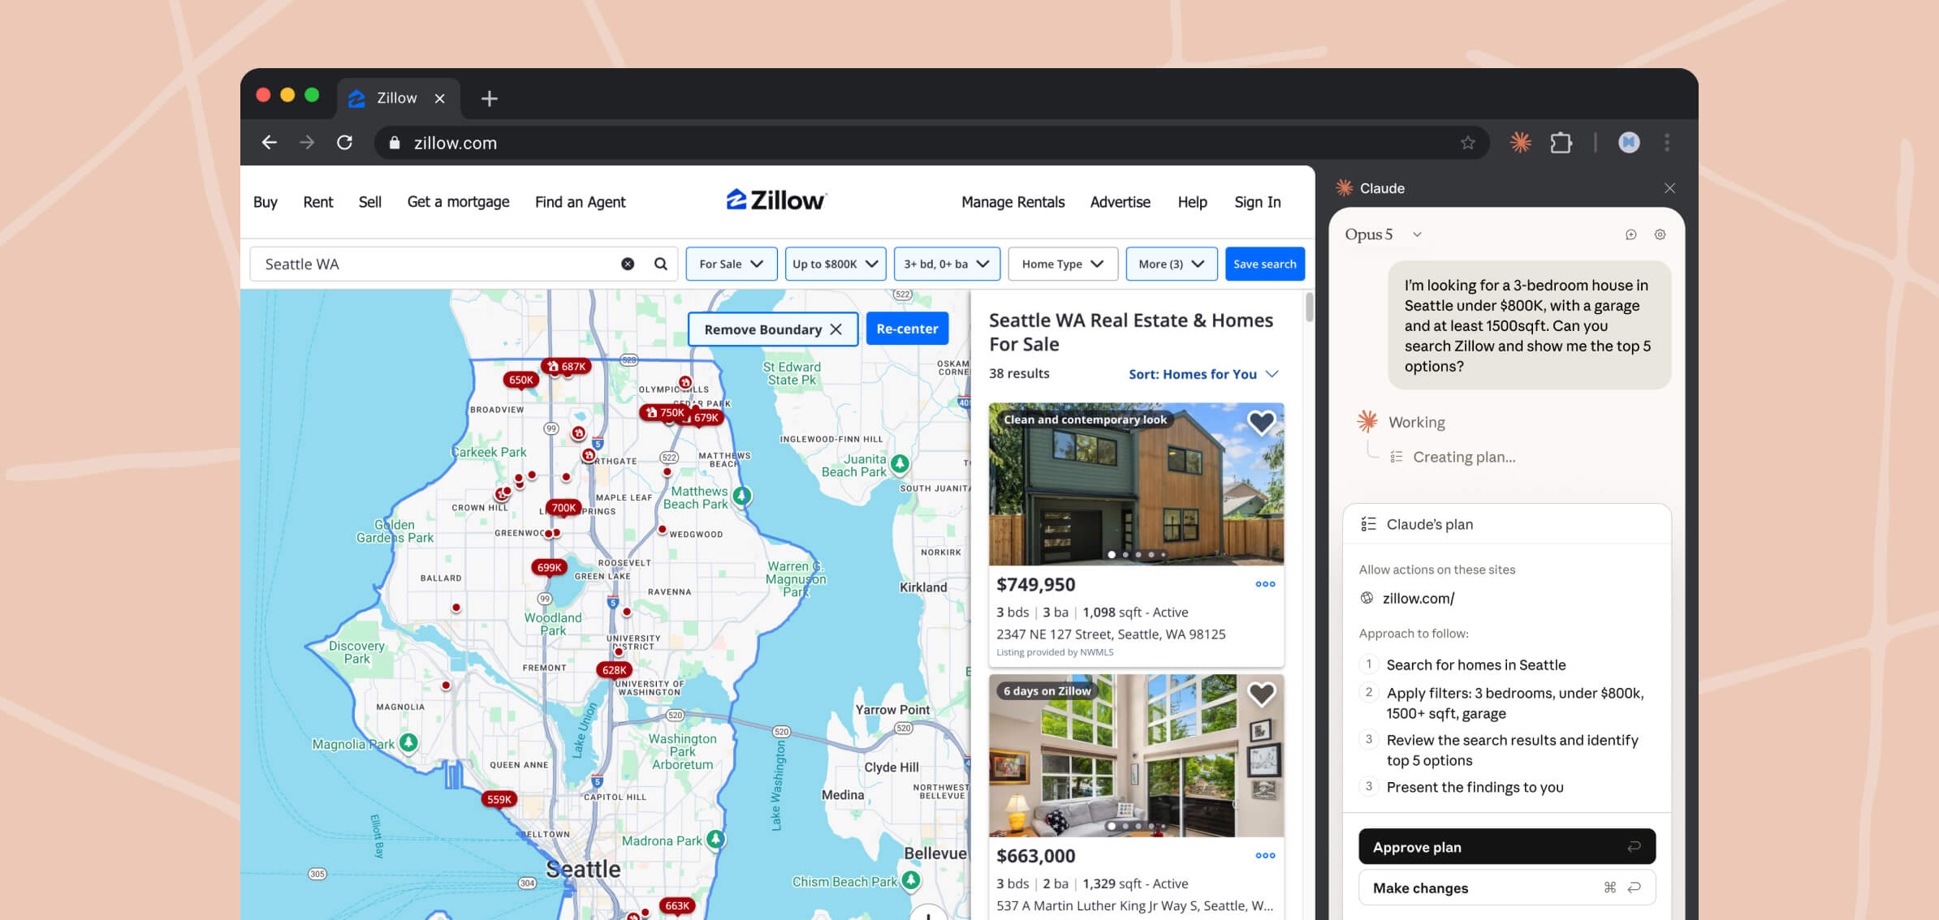1939x920 pixels.
Task: View the site info lock icon
Action: click(395, 143)
